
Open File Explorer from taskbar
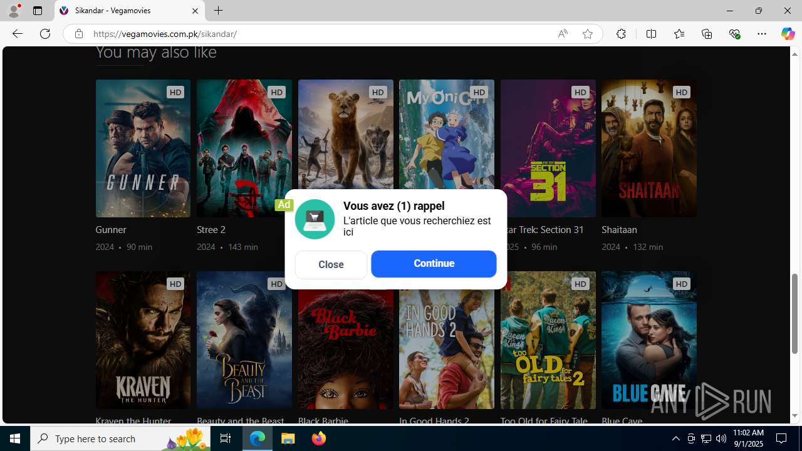pyautogui.click(x=288, y=438)
